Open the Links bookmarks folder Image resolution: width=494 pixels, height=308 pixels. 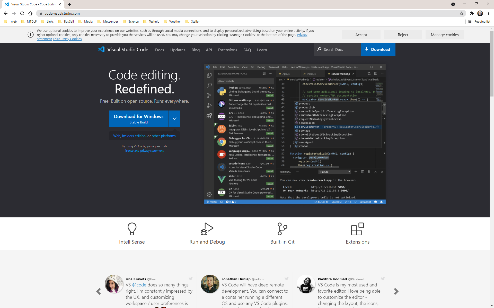(x=48, y=22)
